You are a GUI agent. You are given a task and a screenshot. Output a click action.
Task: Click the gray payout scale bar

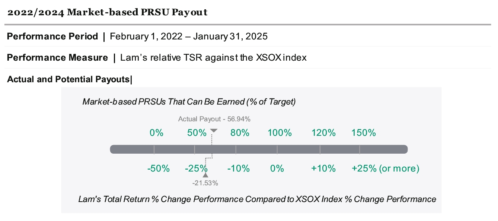(x=259, y=149)
